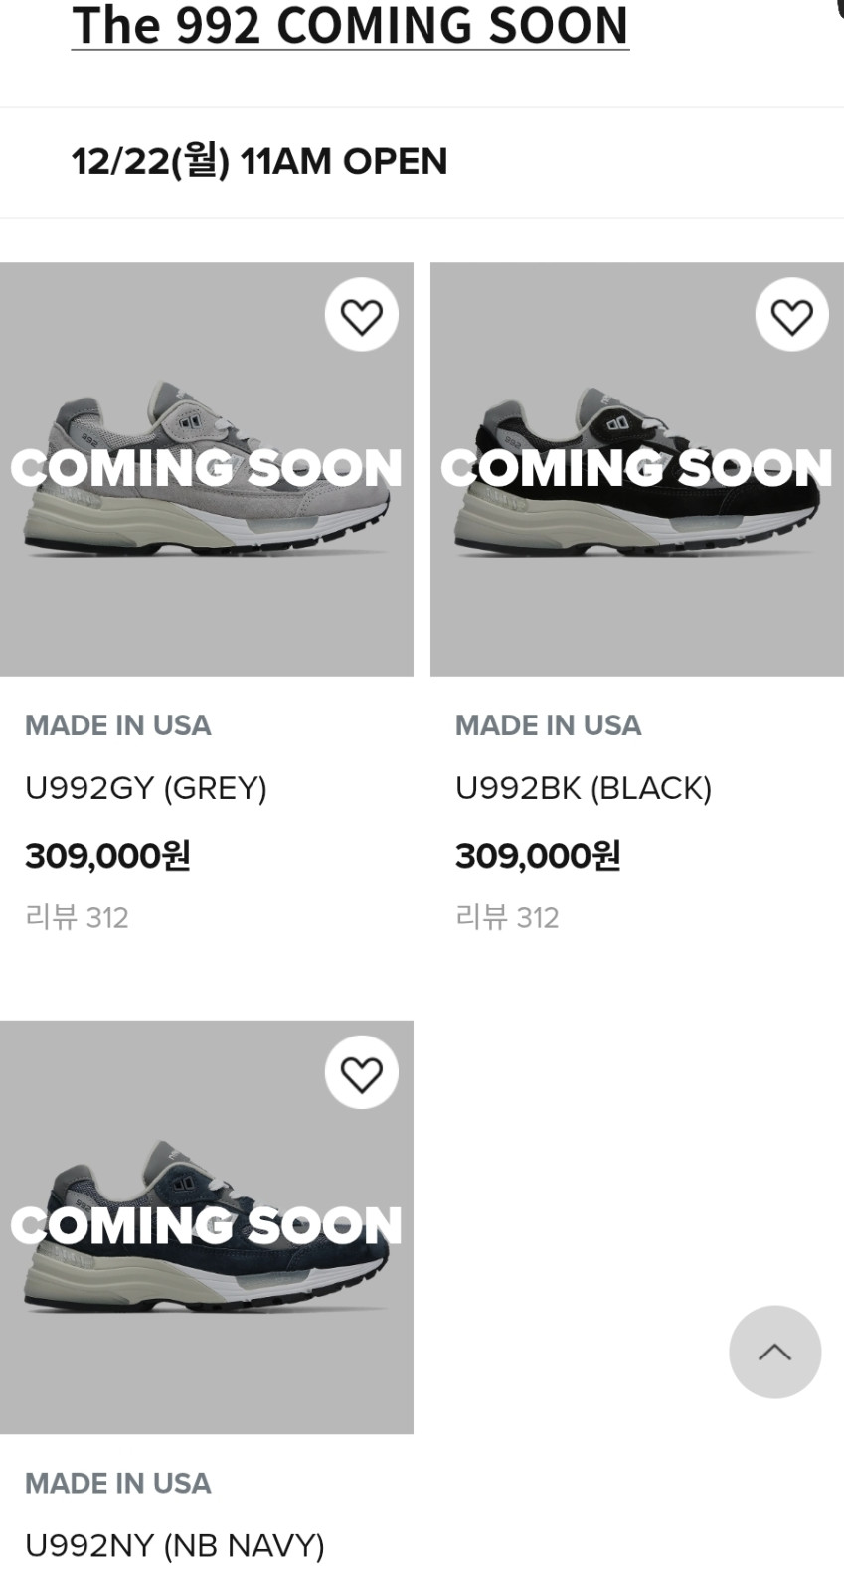Tap MADE IN USA label above U992NY
This screenshot has height=1595, width=844.
[117, 1483]
